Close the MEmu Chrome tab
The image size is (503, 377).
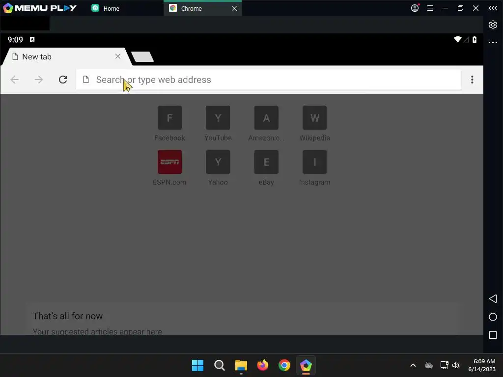coord(234,8)
